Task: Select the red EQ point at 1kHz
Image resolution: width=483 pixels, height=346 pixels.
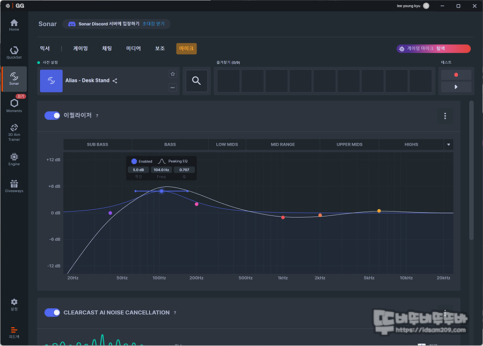Action: point(283,217)
